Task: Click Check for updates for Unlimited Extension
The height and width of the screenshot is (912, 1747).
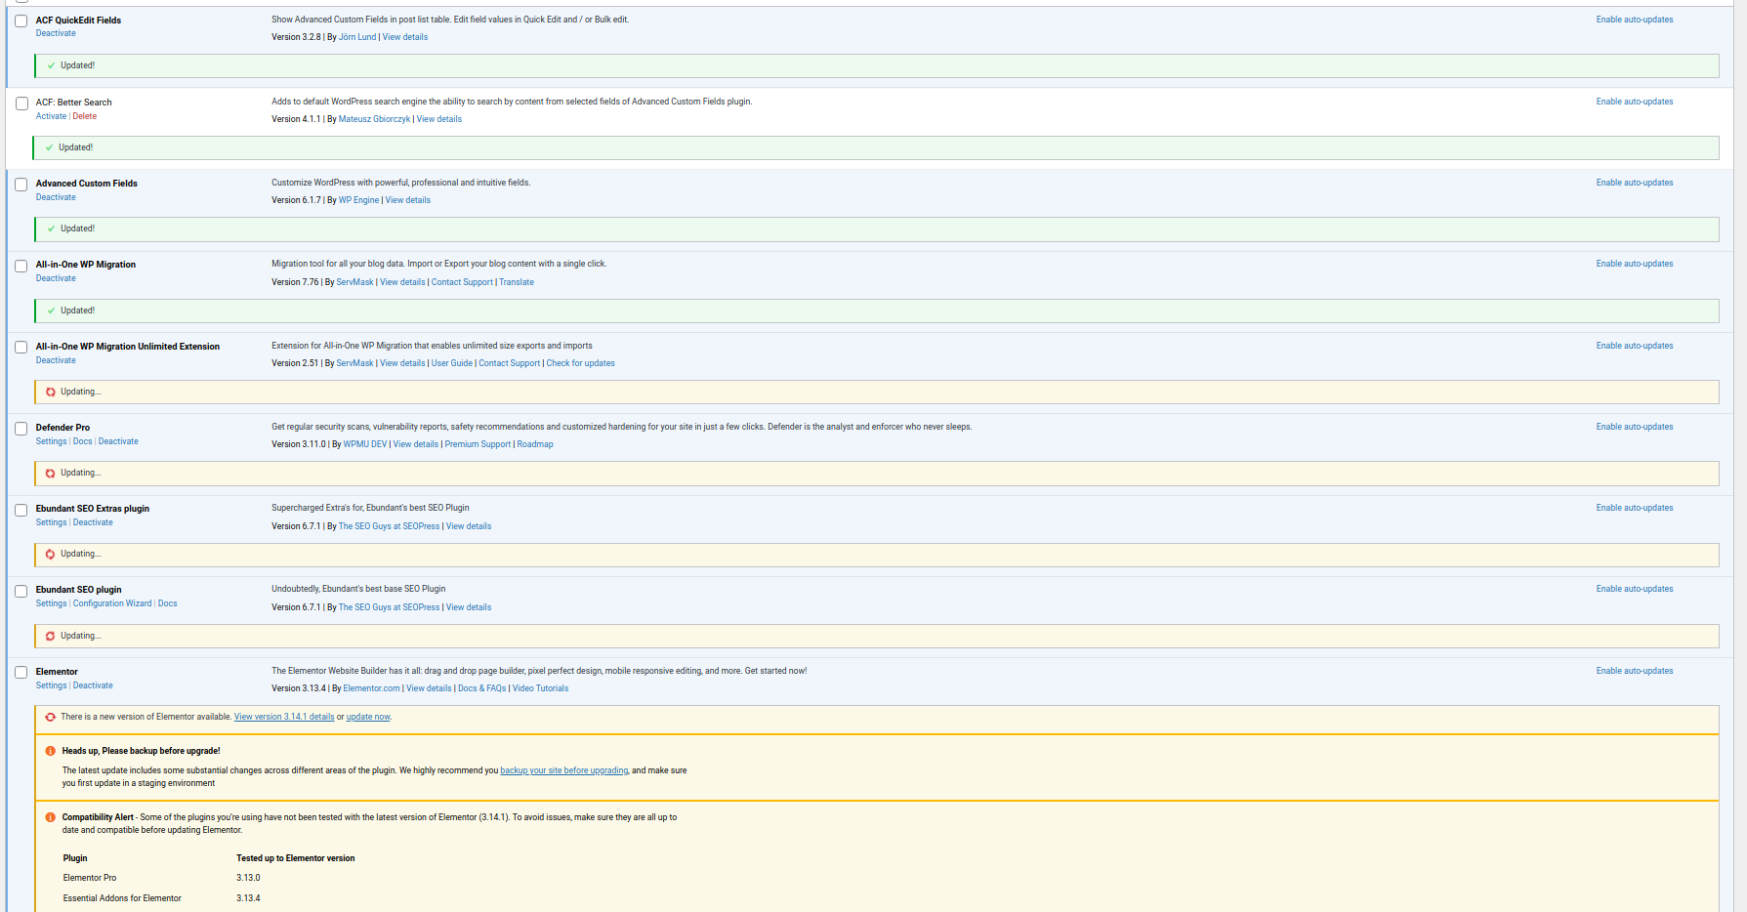Action: click(x=580, y=364)
